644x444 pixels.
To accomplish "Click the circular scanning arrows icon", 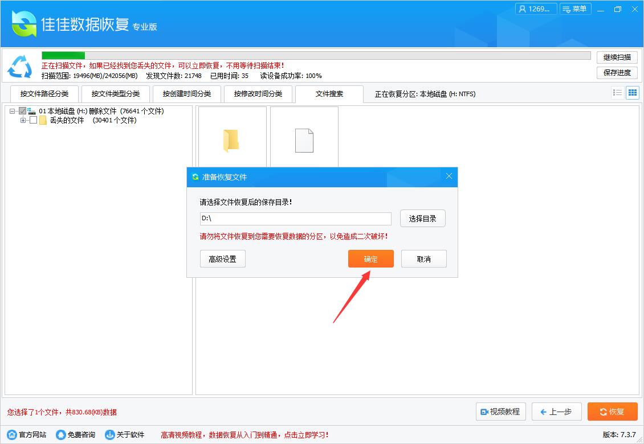I will [x=19, y=68].
